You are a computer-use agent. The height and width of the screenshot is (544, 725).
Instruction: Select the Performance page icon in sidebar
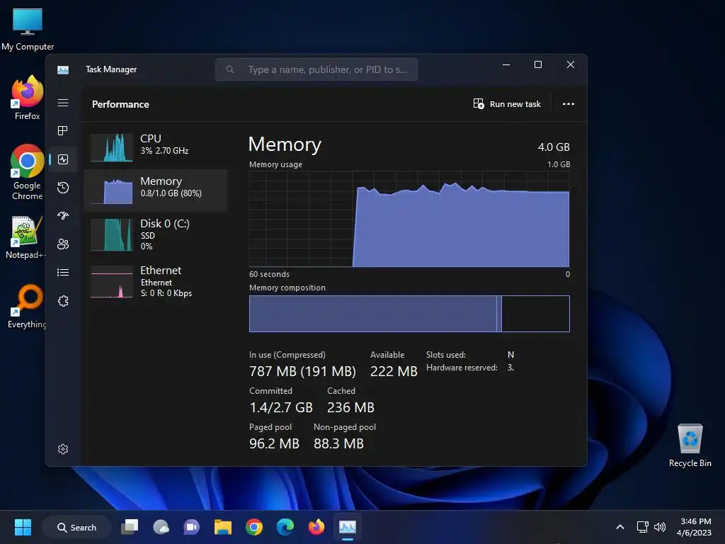63,159
